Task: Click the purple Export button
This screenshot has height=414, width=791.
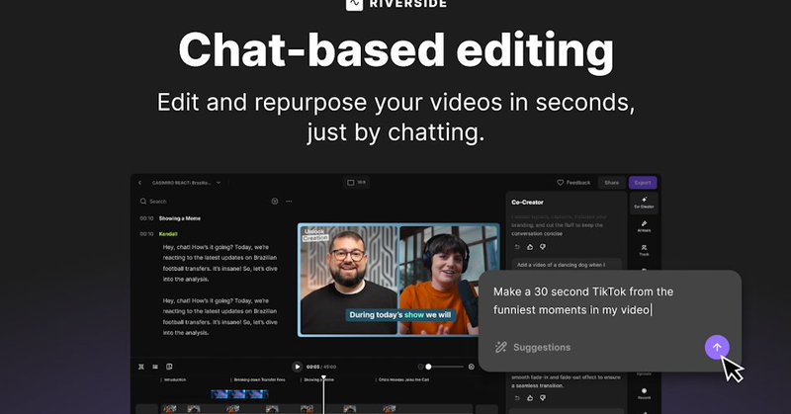Action: click(x=643, y=183)
